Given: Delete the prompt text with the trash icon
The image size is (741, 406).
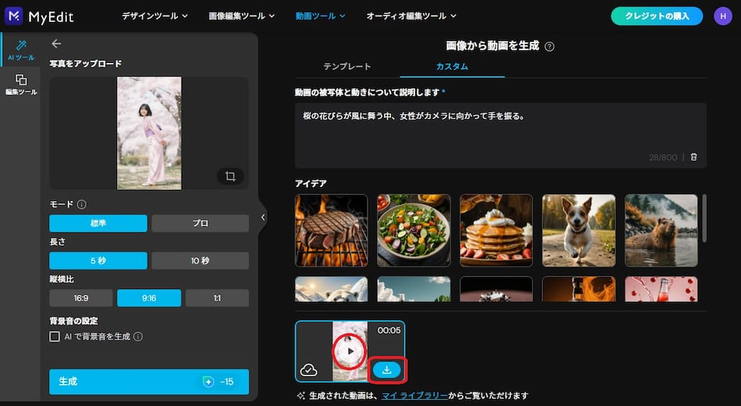Looking at the screenshot, I should (x=693, y=157).
